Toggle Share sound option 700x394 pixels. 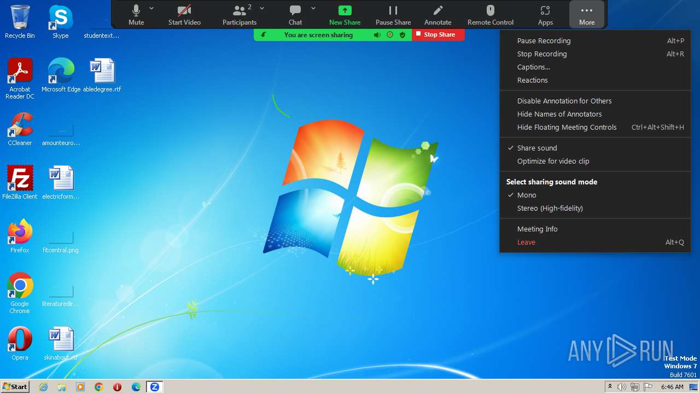[x=595, y=148]
